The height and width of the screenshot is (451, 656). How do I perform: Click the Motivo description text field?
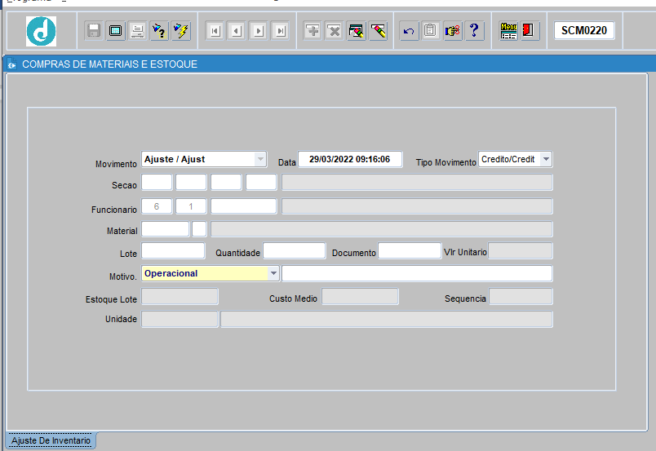click(417, 273)
